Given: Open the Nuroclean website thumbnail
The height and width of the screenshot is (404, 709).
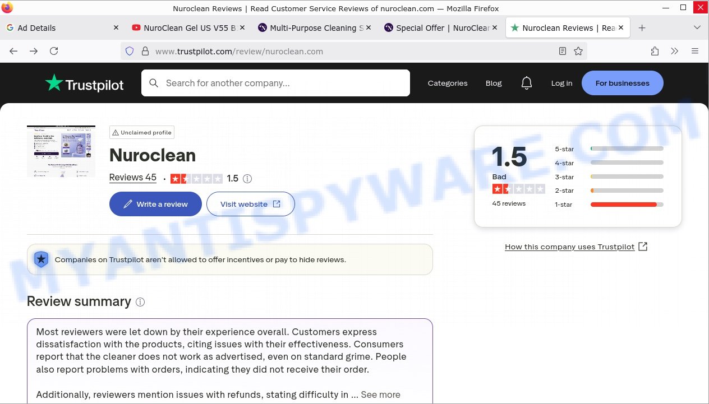Looking at the screenshot, I should [x=61, y=151].
